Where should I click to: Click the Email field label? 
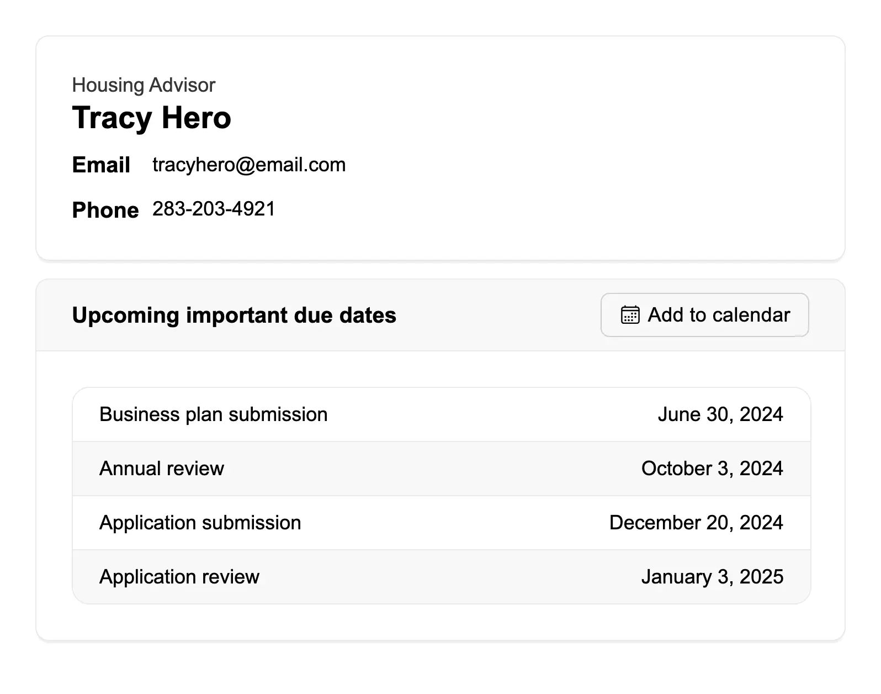click(x=101, y=165)
